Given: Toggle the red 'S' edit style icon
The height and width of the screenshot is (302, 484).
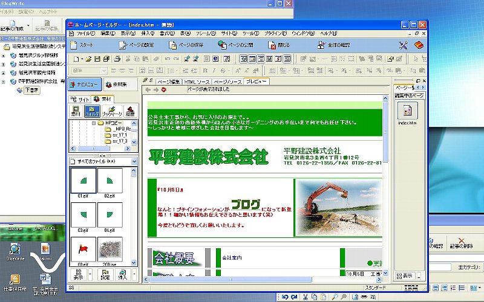Looking at the screenshot, I should (278, 59).
